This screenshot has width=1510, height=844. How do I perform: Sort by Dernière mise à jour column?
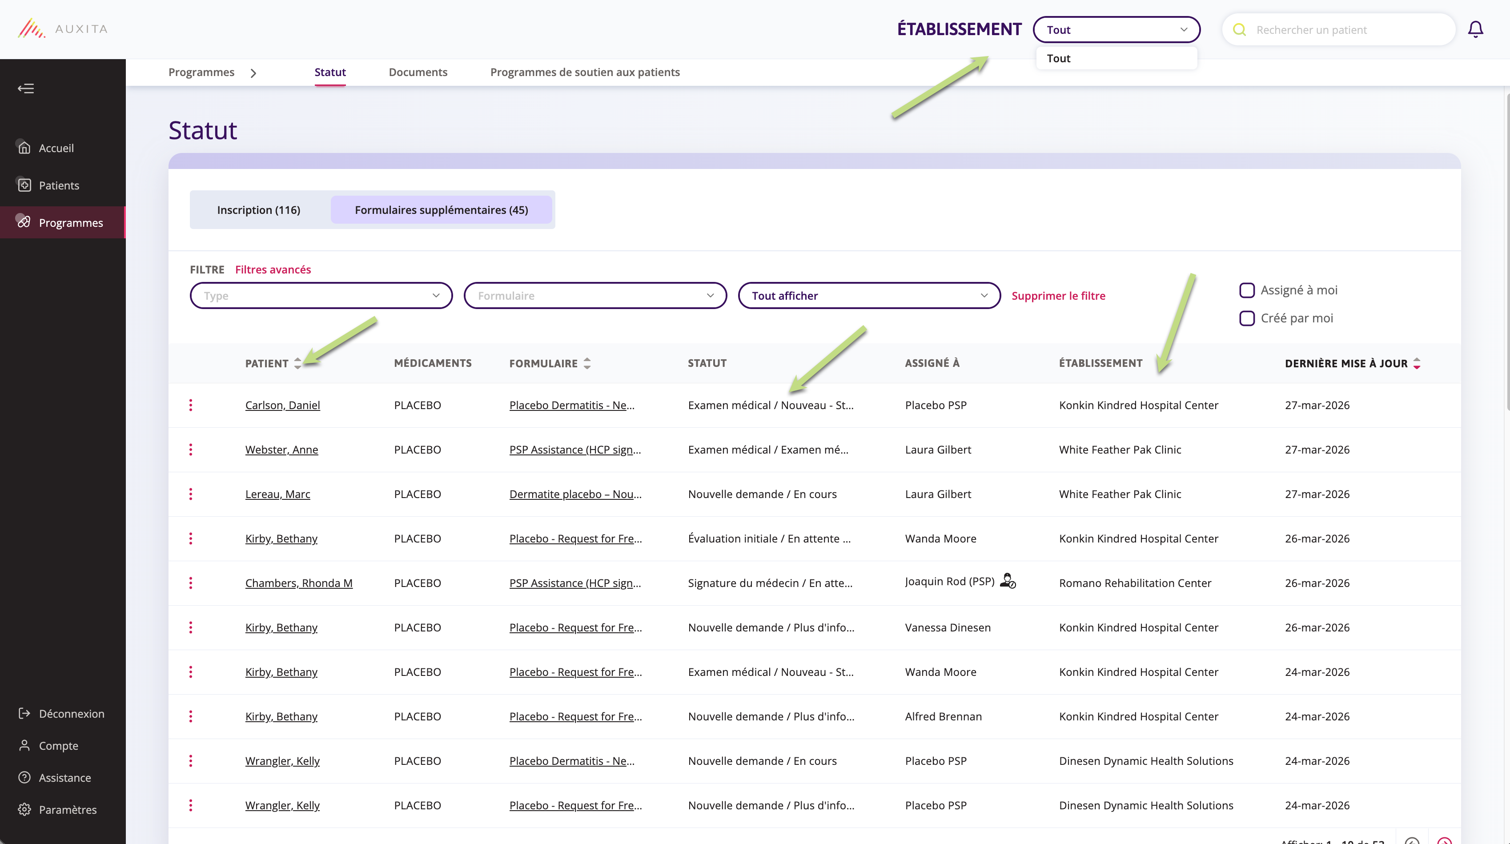(1416, 363)
